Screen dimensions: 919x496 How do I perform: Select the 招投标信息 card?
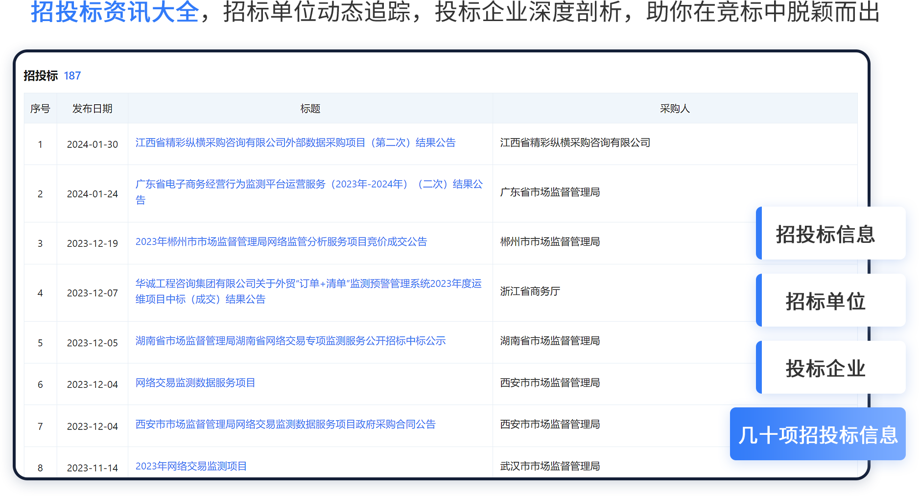830,234
